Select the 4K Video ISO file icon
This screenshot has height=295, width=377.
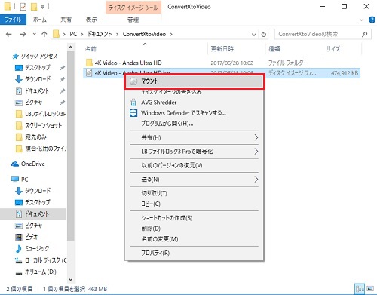89,73
